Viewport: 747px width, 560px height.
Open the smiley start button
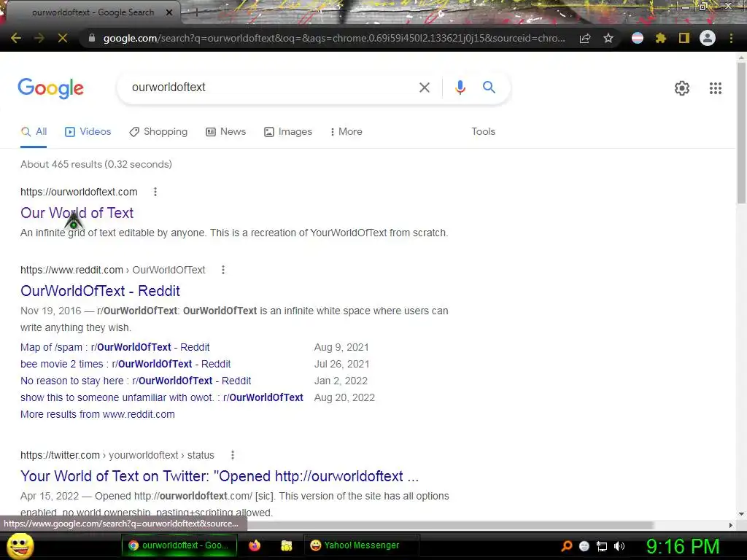click(x=20, y=546)
